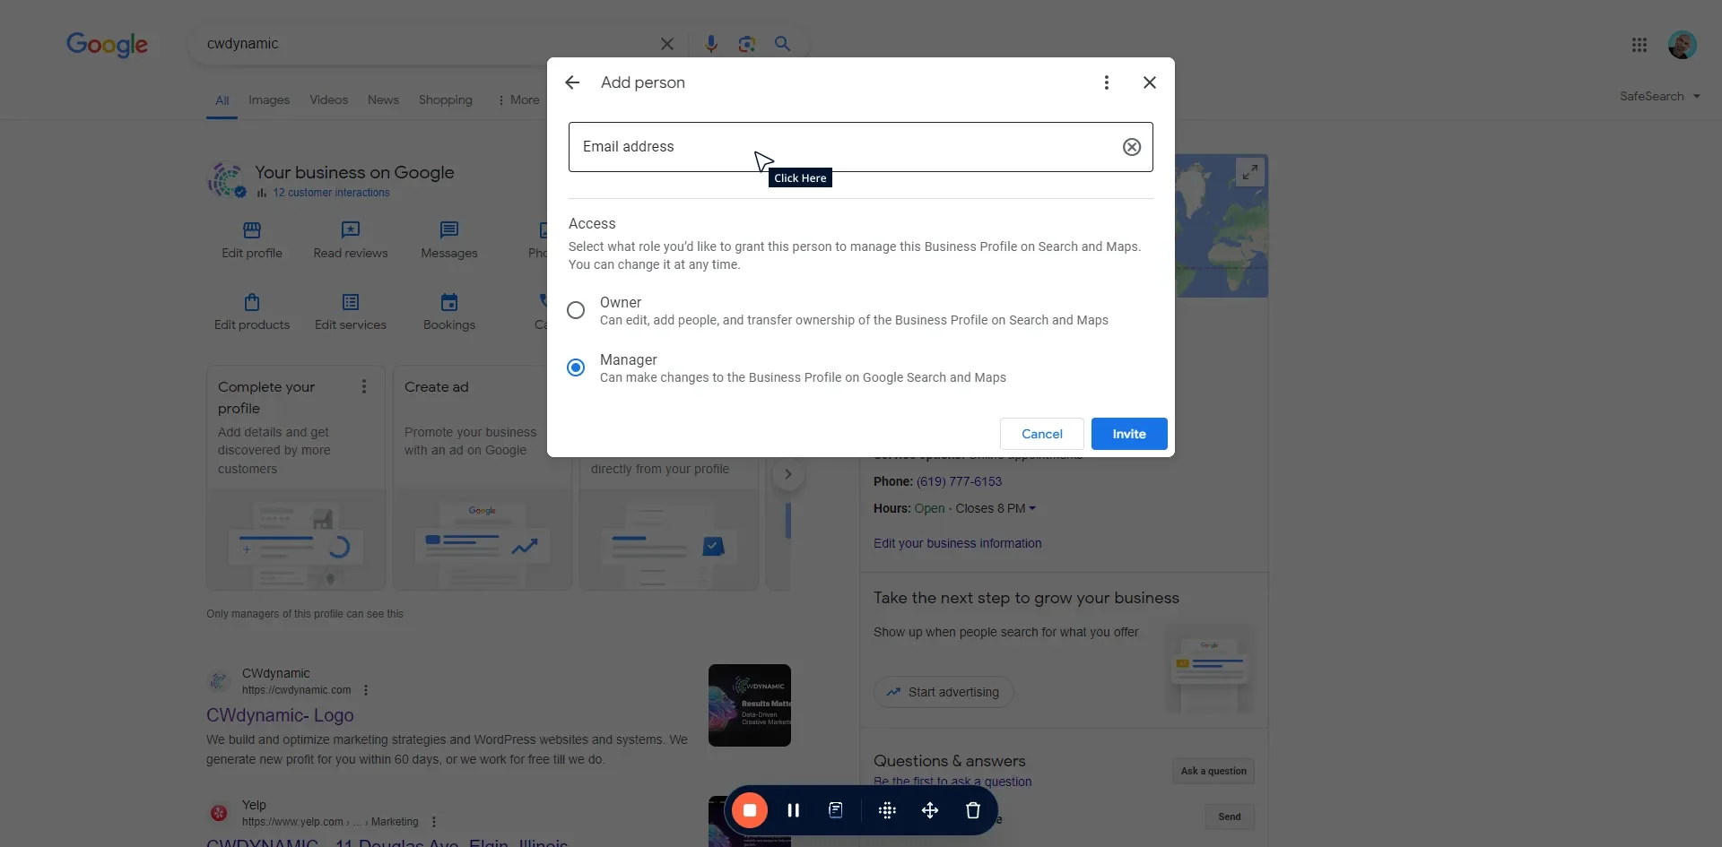Screen dimensions: 1722x847
Task: Click the Invite button
Action: pyautogui.click(x=1128, y=434)
